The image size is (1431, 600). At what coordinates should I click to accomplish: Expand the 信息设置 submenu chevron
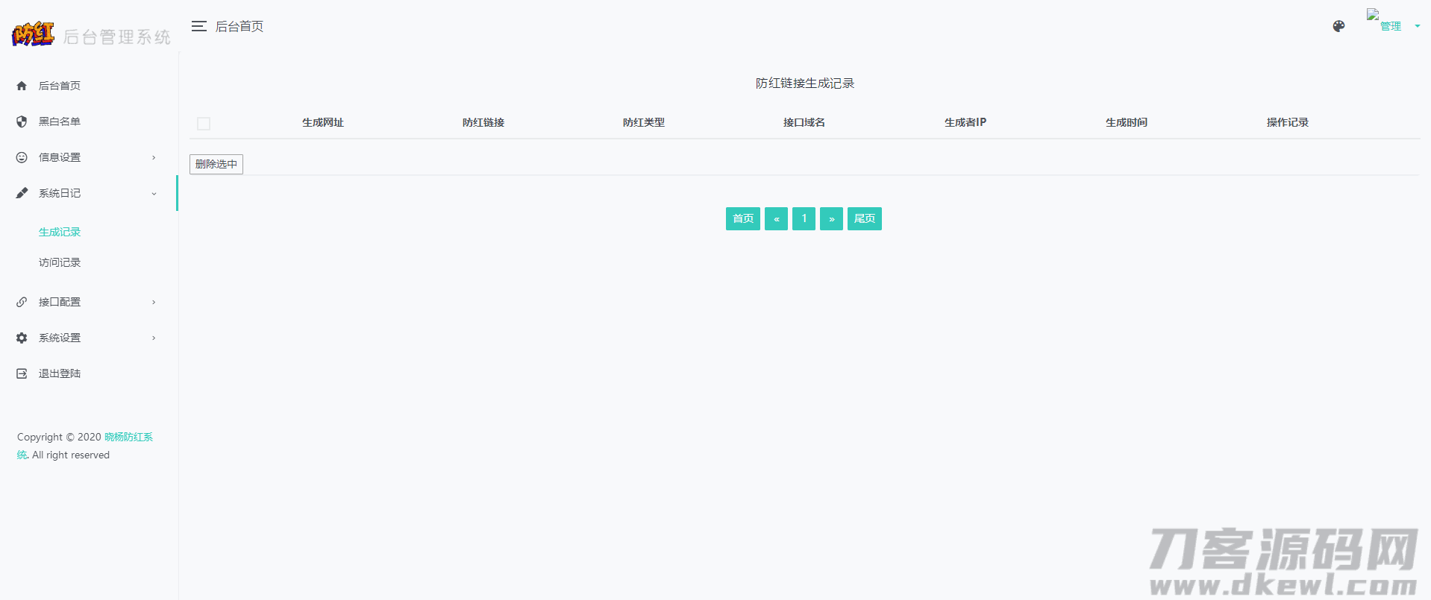tap(154, 157)
